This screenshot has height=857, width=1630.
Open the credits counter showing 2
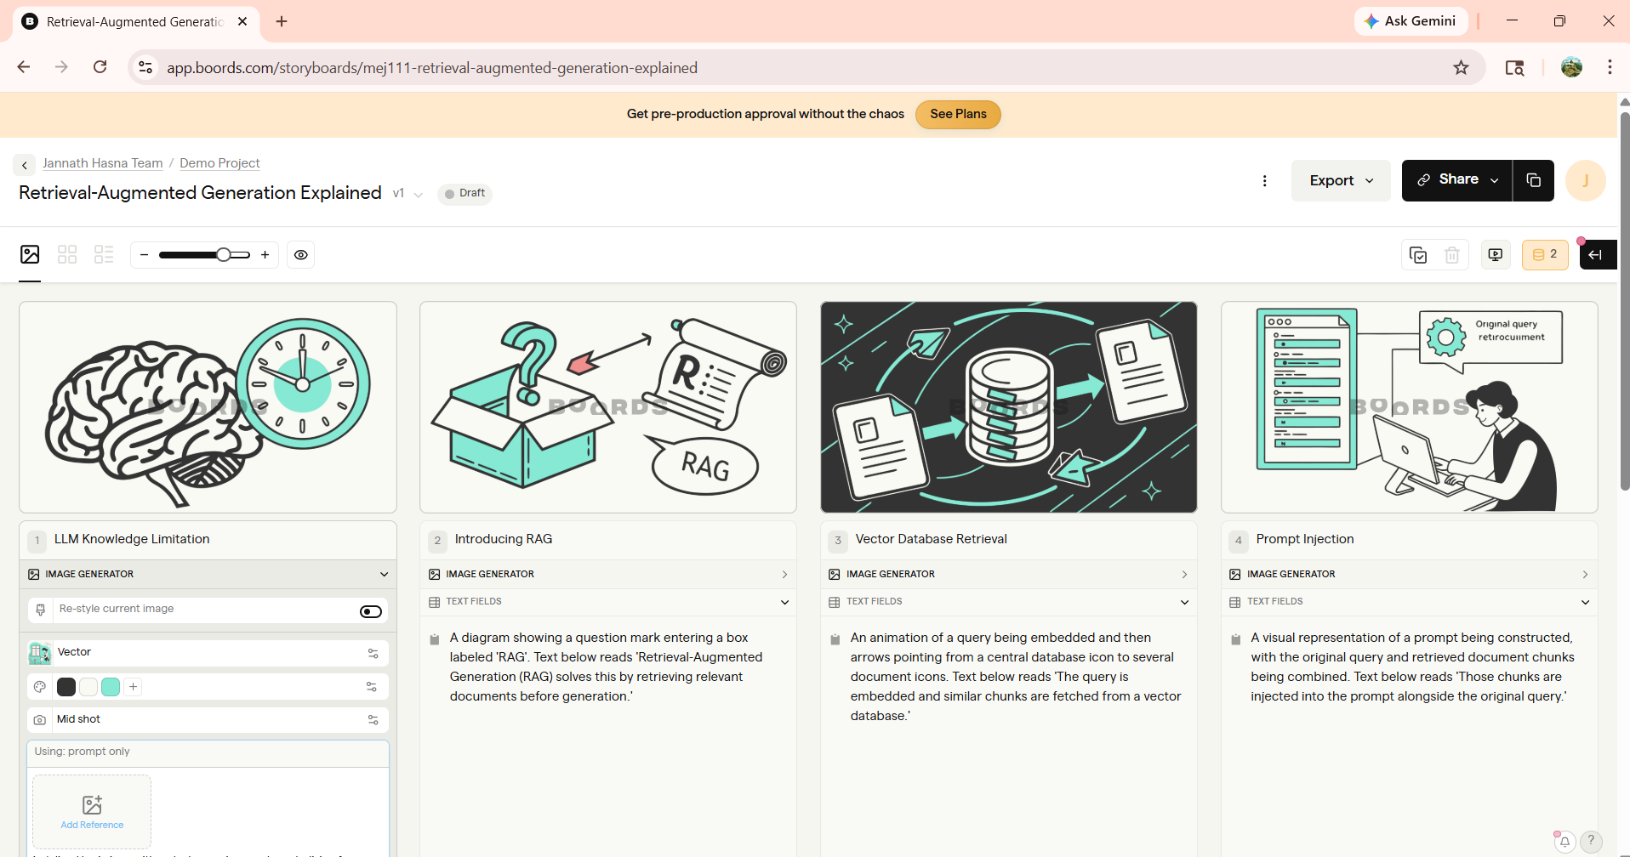click(x=1545, y=254)
